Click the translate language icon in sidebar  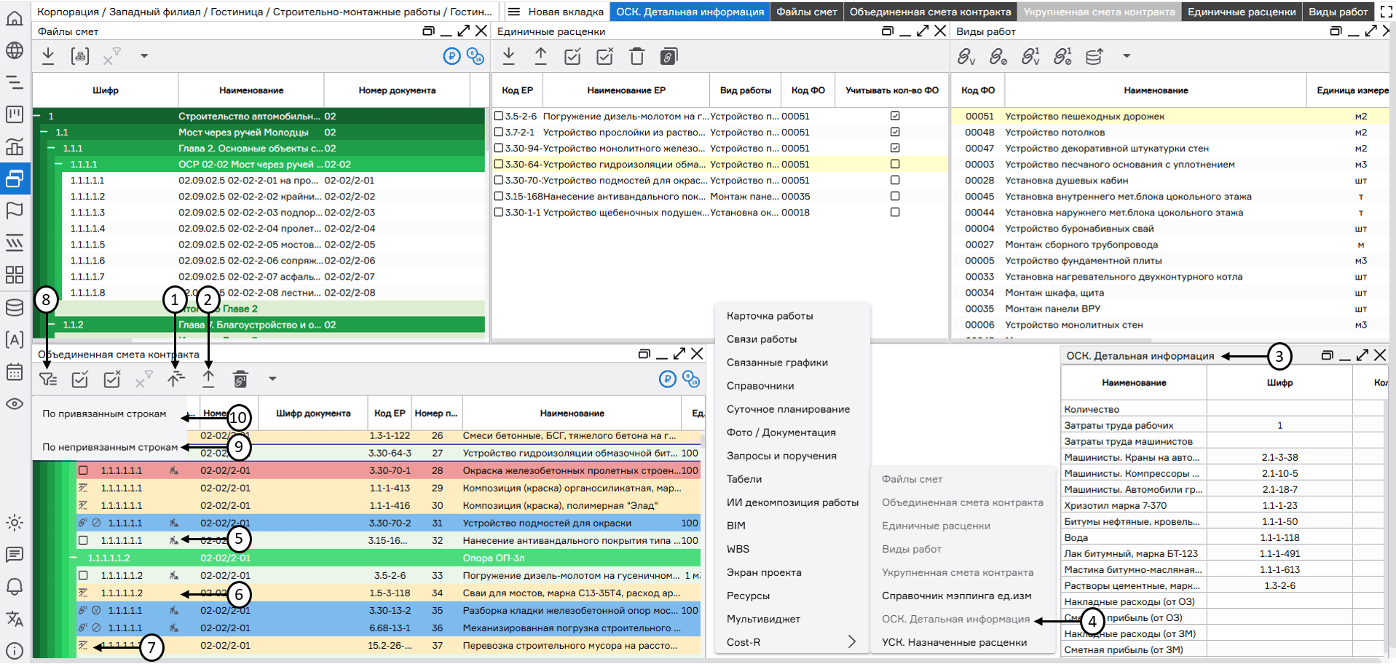point(15,619)
